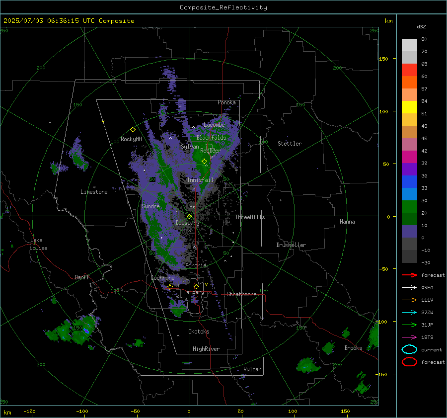The width and height of the screenshot is (447, 418).
Task: Click the Composite_Reflectivity title
Action: (223, 7)
